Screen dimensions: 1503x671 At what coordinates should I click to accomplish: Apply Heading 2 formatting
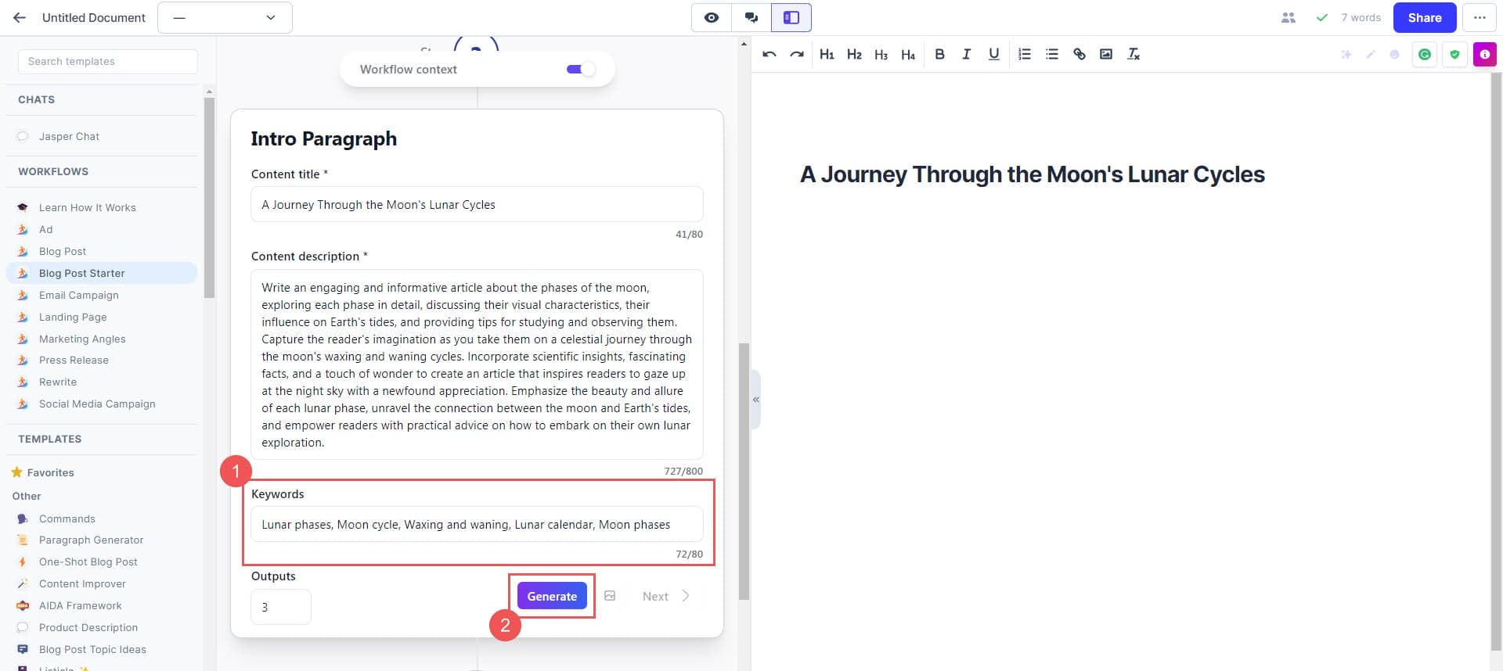point(854,54)
